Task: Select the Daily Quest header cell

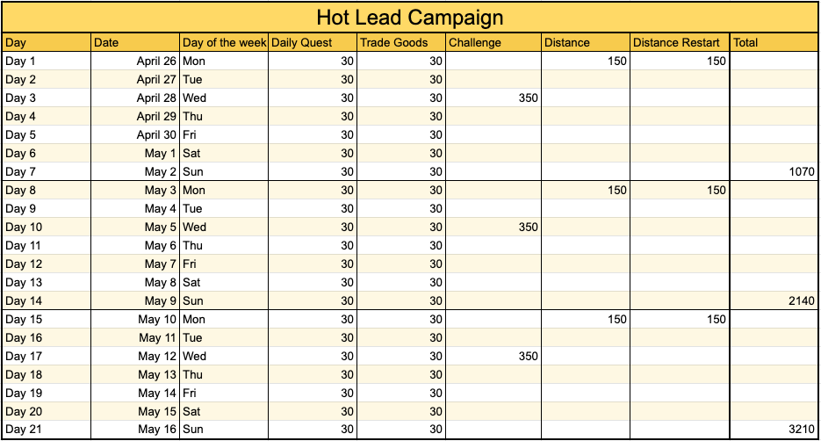Action: 313,42
